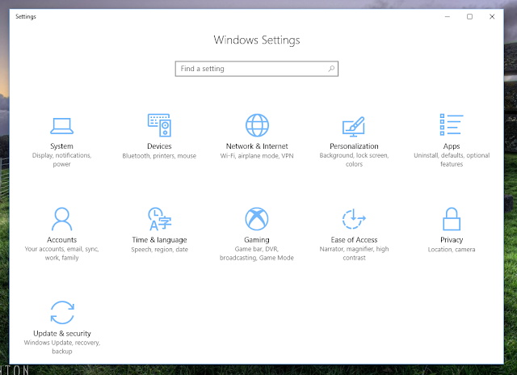Open the Personalization paintbrush icon
The width and height of the screenshot is (517, 375).
(x=354, y=125)
